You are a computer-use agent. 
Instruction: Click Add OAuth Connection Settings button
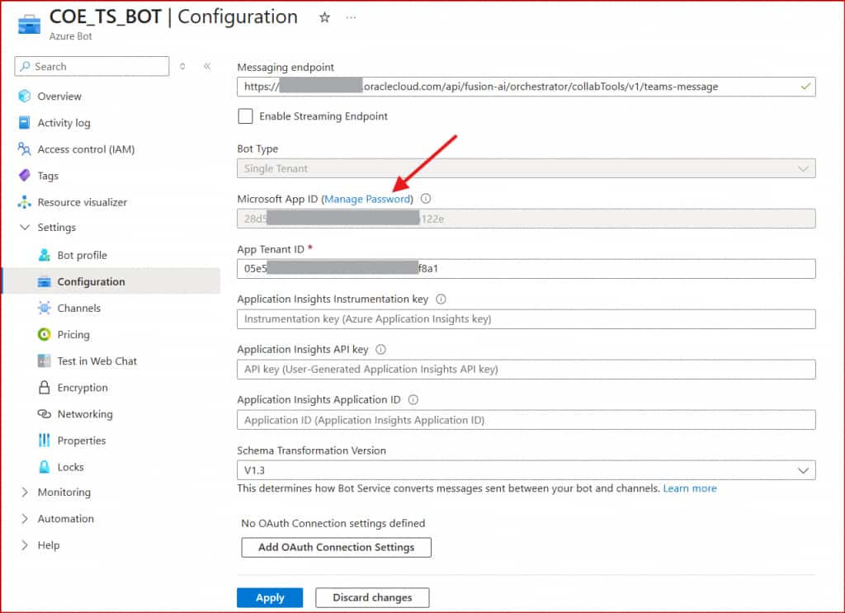pos(336,547)
